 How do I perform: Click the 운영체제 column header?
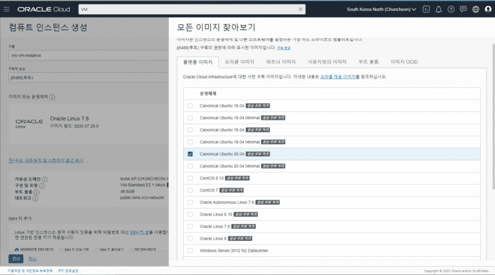click(x=208, y=93)
